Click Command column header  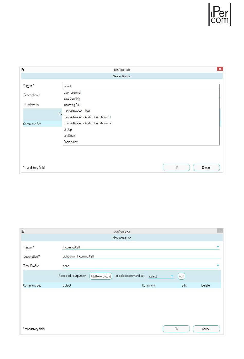coord(148,286)
